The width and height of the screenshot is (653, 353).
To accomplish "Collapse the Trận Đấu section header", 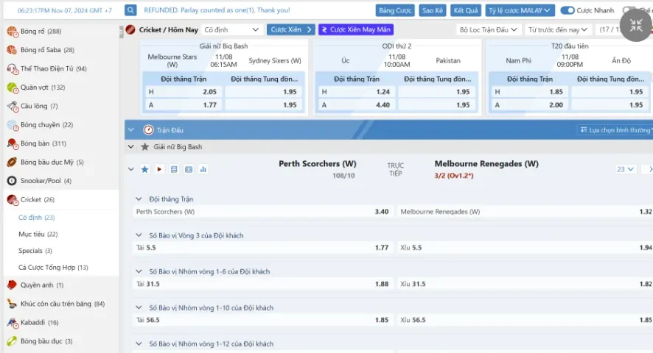I will [x=131, y=130].
